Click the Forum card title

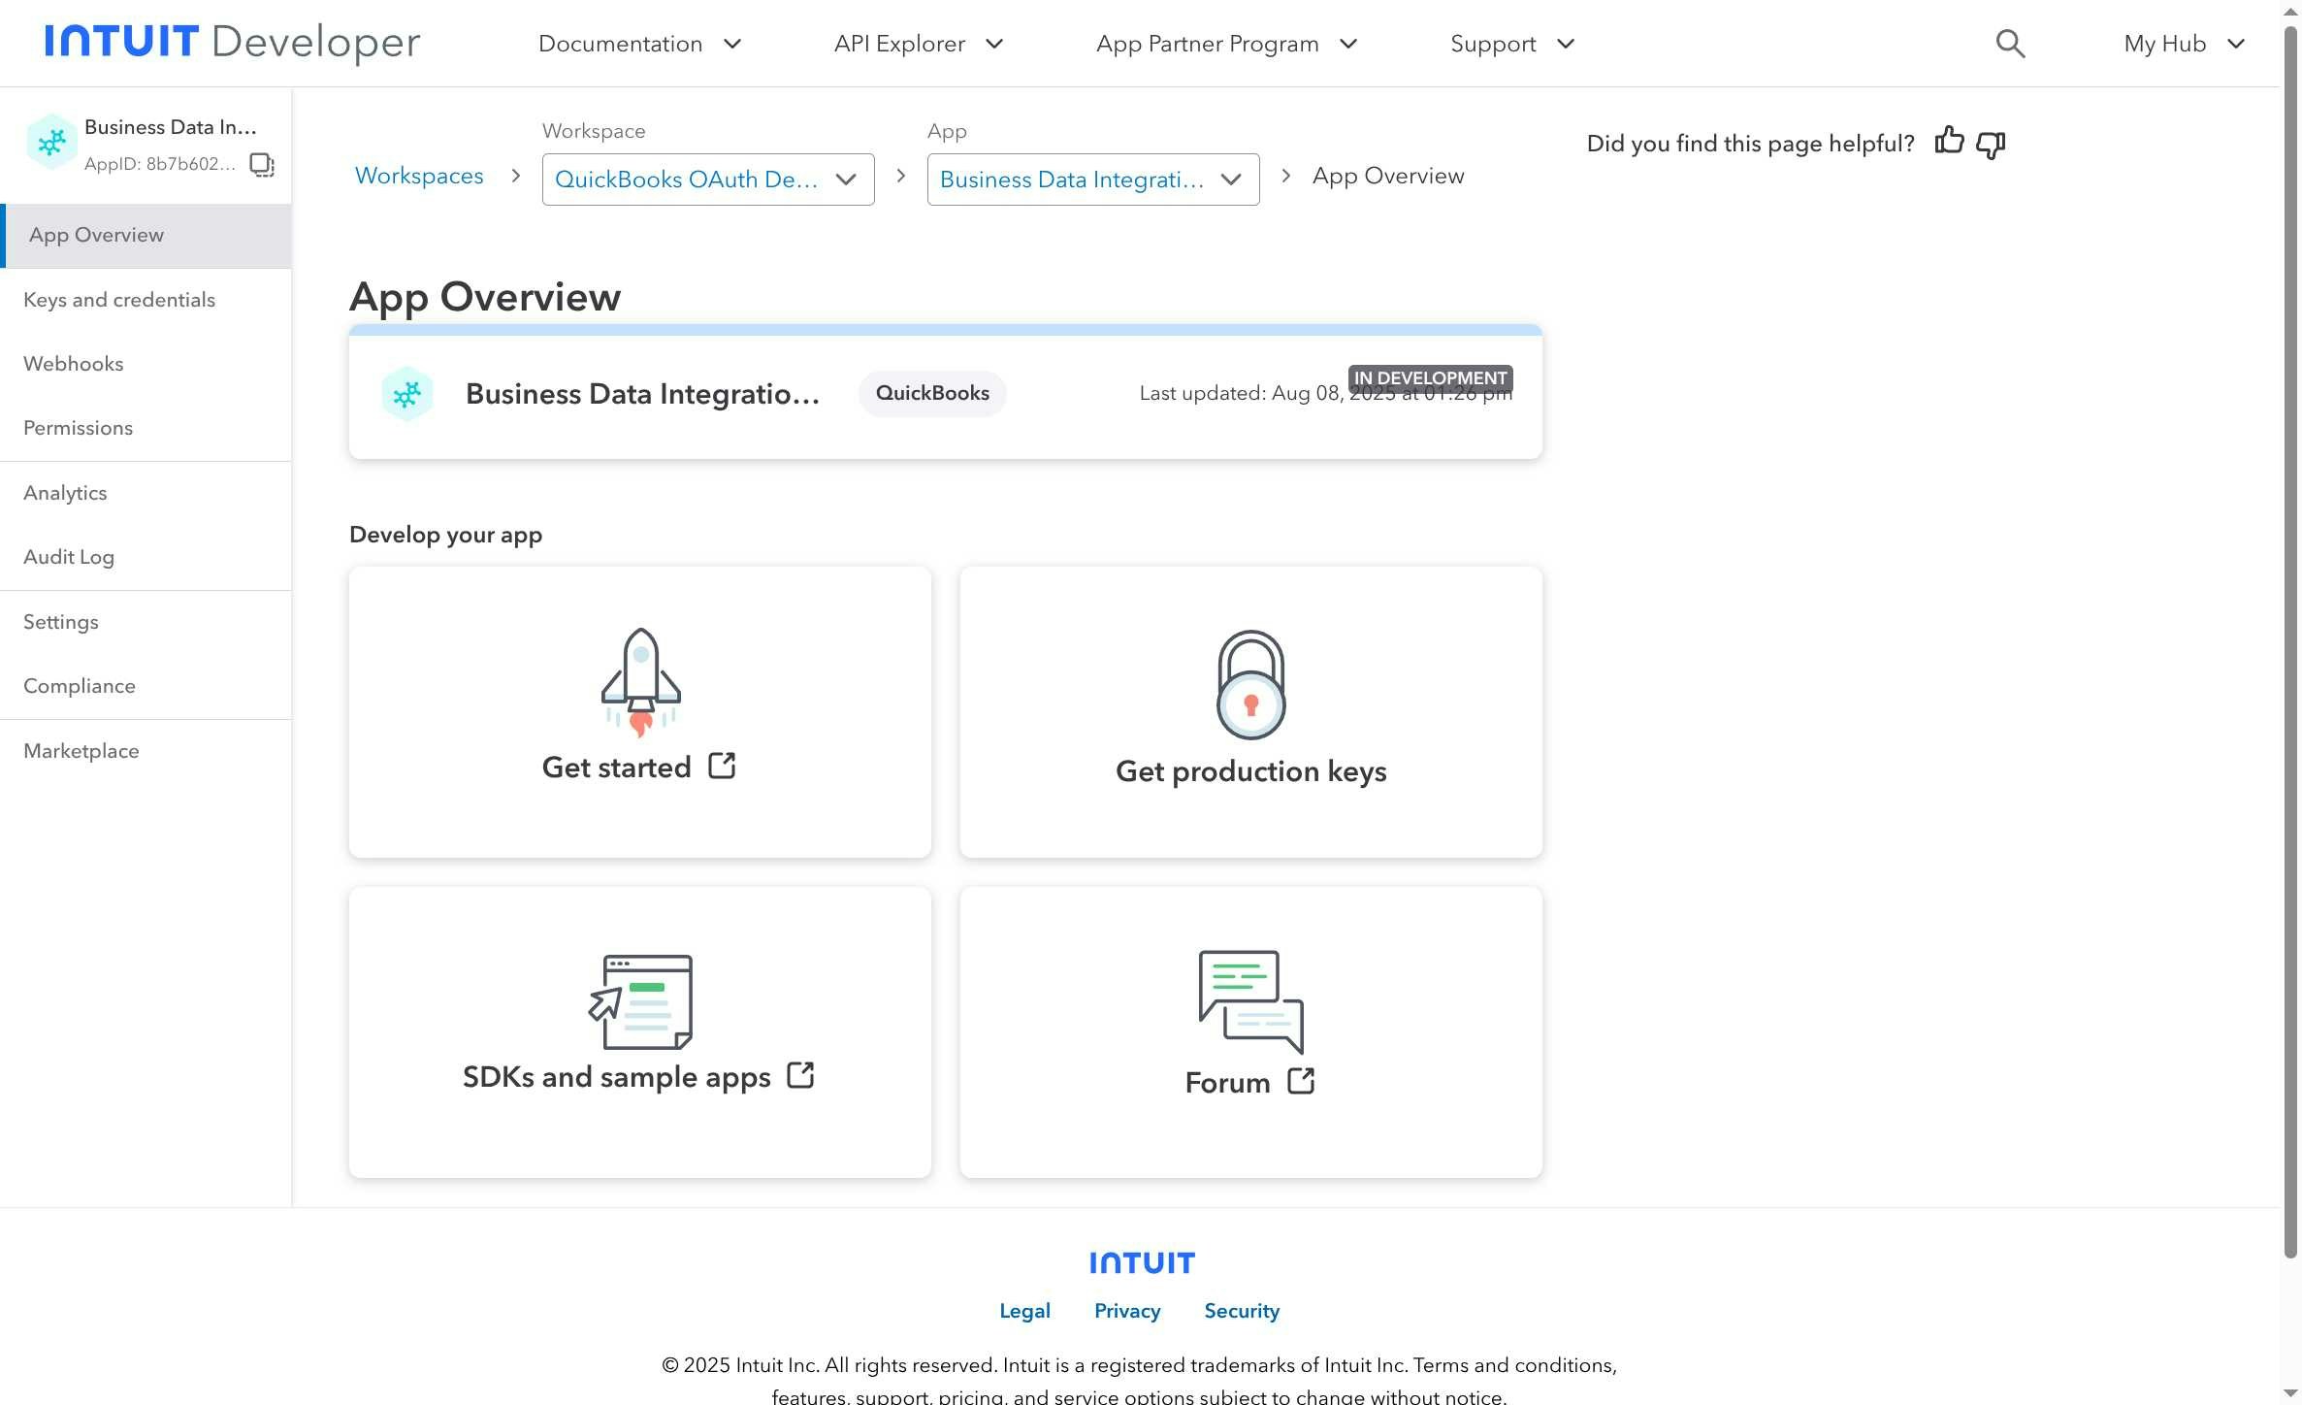pyautogui.click(x=1227, y=1083)
